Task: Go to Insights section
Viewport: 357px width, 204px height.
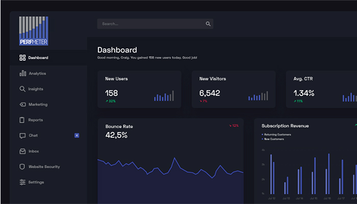Action: pyautogui.click(x=48, y=89)
